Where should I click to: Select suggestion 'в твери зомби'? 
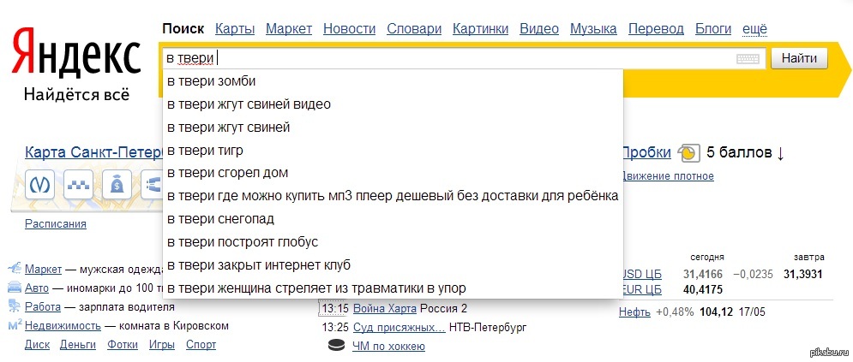tap(211, 81)
